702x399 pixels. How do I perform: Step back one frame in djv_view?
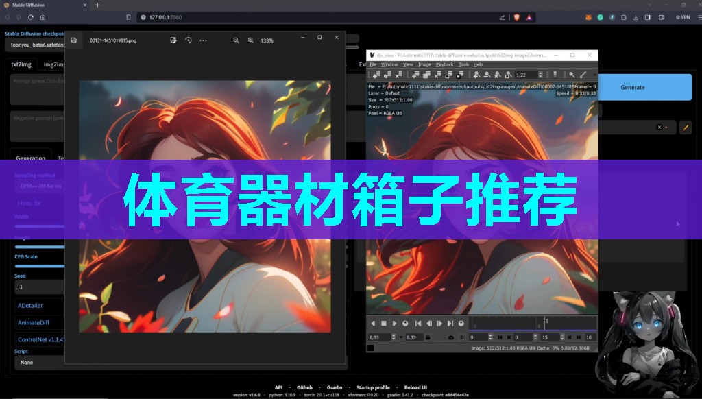(x=429, y=324)
